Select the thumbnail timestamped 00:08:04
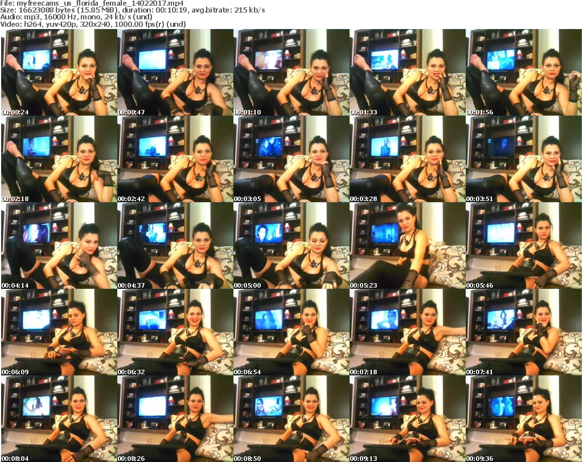This screenshot has width=583, height=462. (x=59, y=419)
